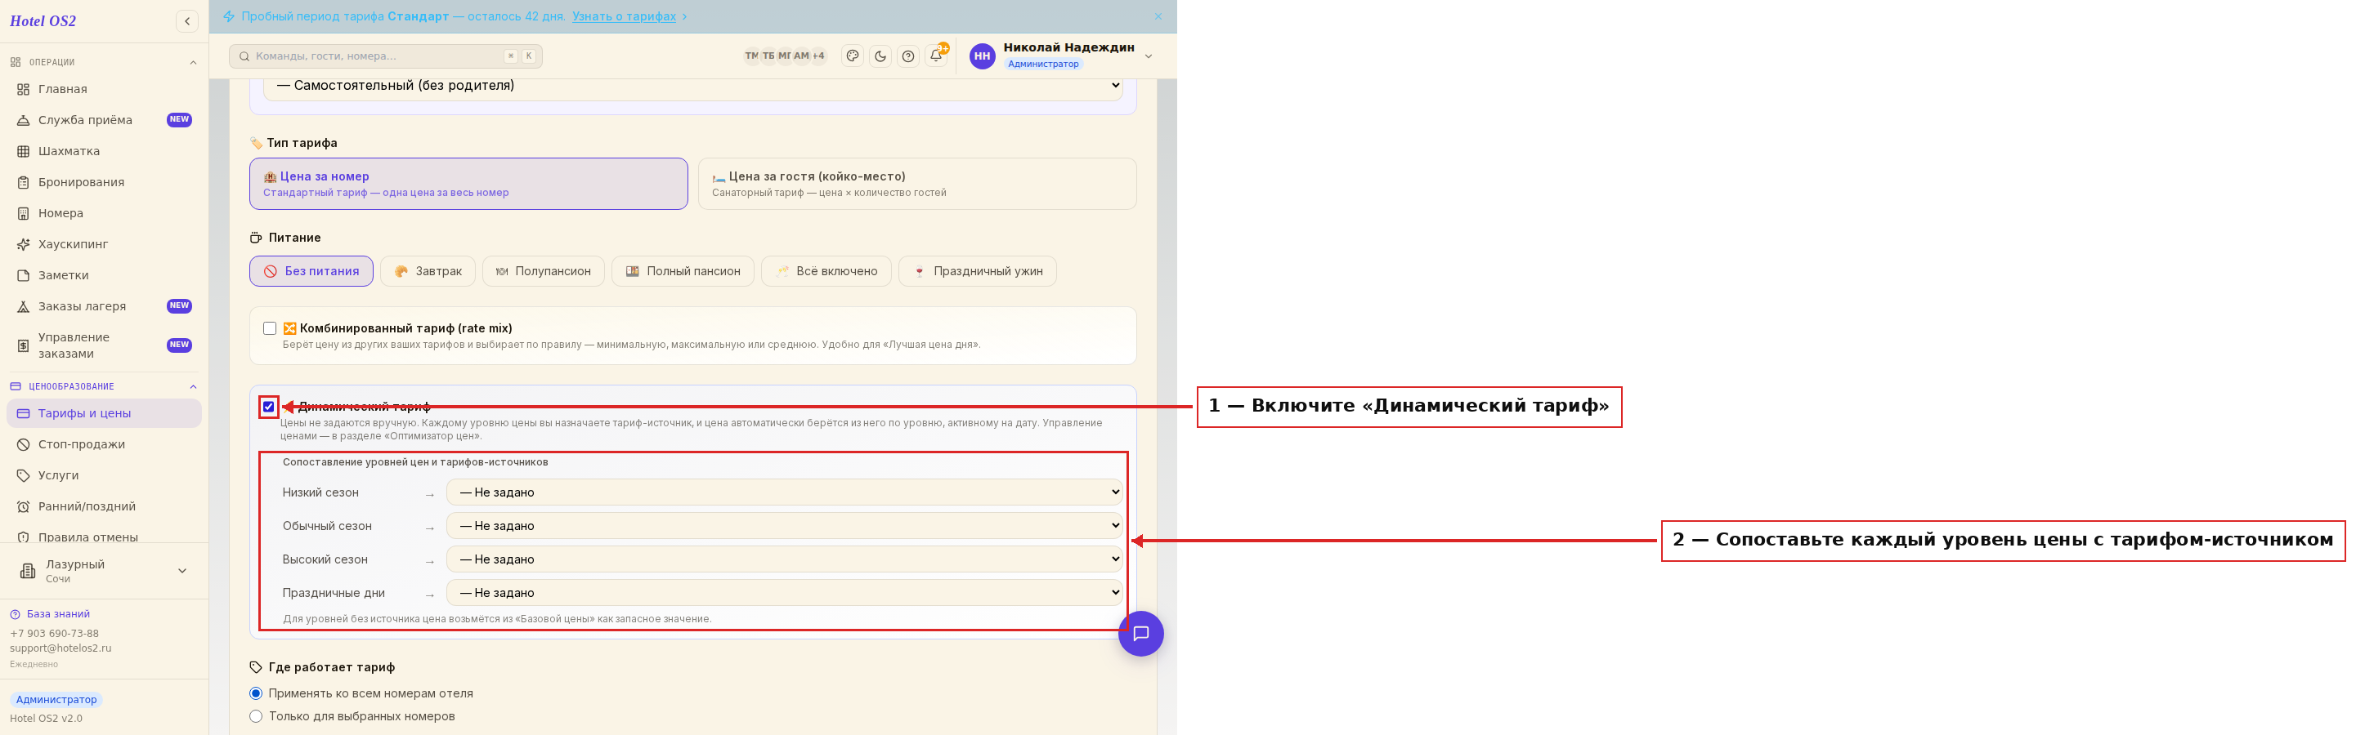Click the Бронирования clipboard icon
This screenshot has height=735, width=2365.
pyautogui.click(x=24, y=183)
